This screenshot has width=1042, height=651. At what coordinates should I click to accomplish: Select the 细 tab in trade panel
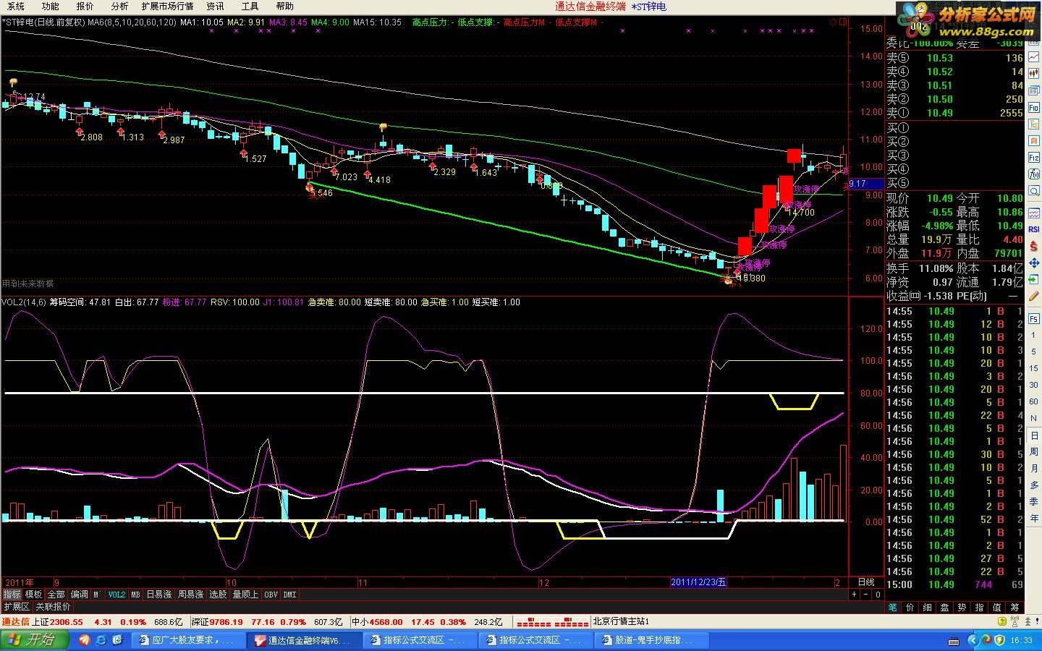click(x=928, y=607)
